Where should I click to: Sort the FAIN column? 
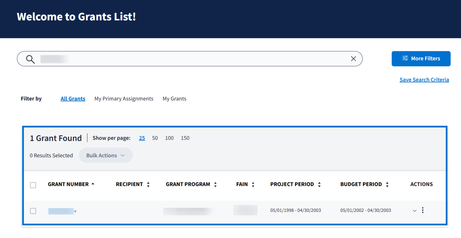(253, 185)
